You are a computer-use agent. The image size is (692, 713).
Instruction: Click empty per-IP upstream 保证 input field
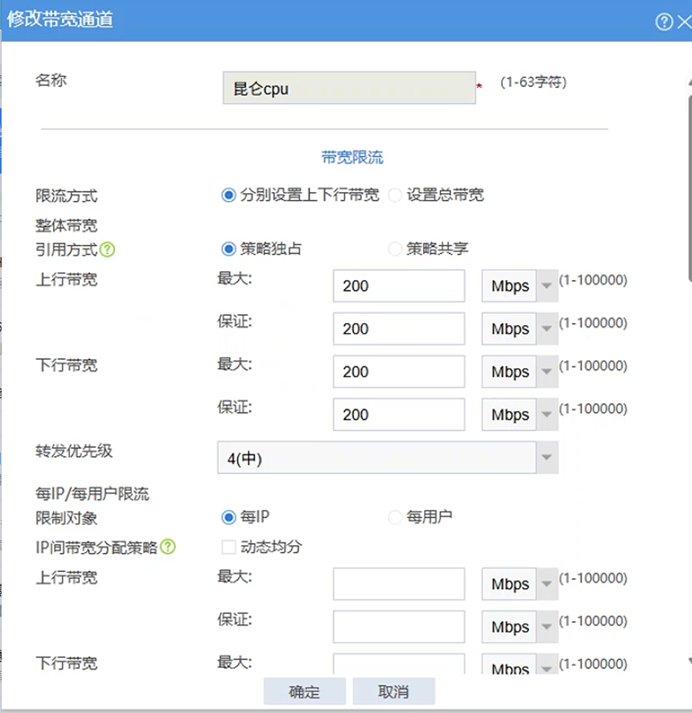(x=399, y=627)
